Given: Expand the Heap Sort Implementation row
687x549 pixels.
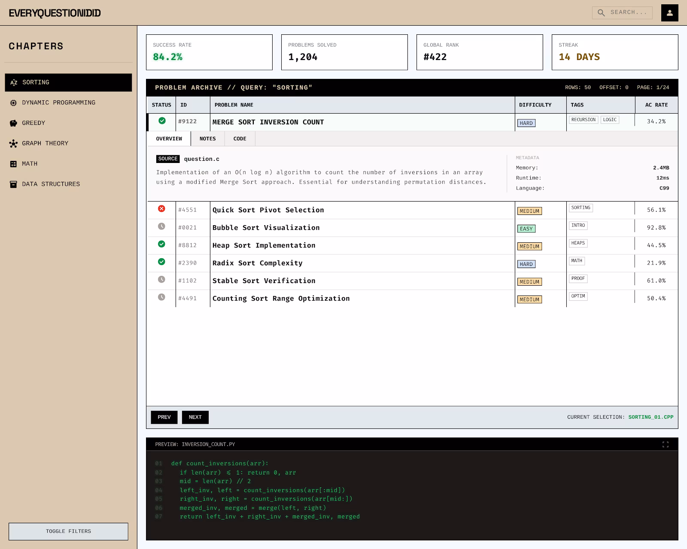Looking at the screenshot, I should click(x=264, y=245).
